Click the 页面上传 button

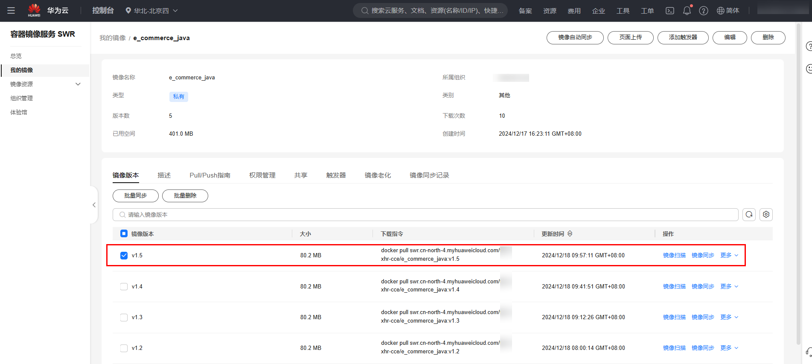coord(631,38)
